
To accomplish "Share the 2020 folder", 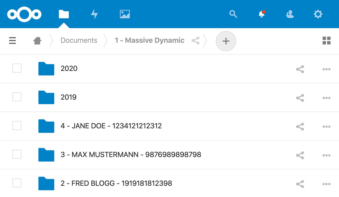I will [x=300, y=69].
